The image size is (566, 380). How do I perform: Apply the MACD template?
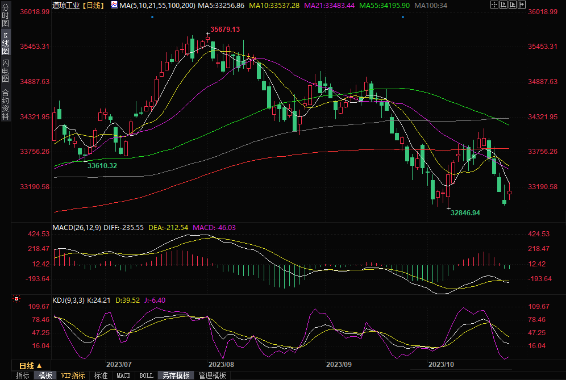point(123,375)
